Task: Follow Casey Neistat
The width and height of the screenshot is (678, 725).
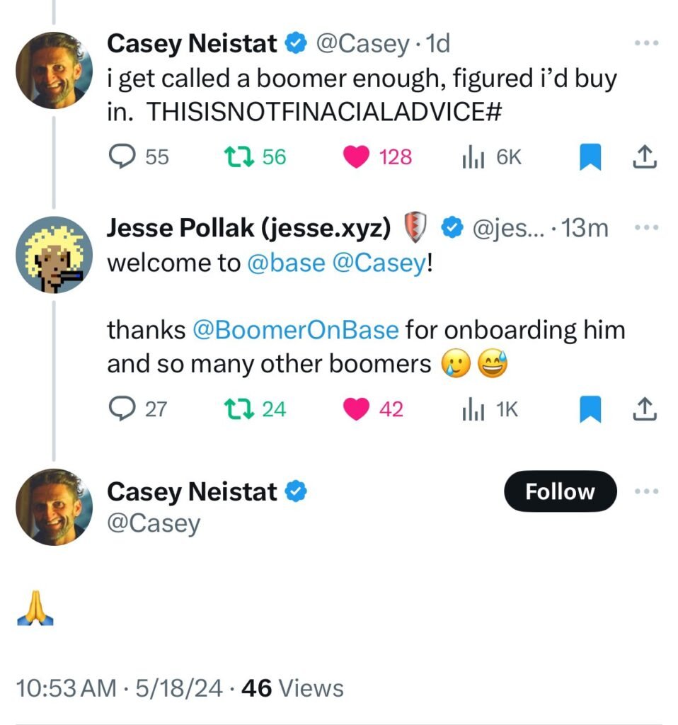Action: [560, 491]
